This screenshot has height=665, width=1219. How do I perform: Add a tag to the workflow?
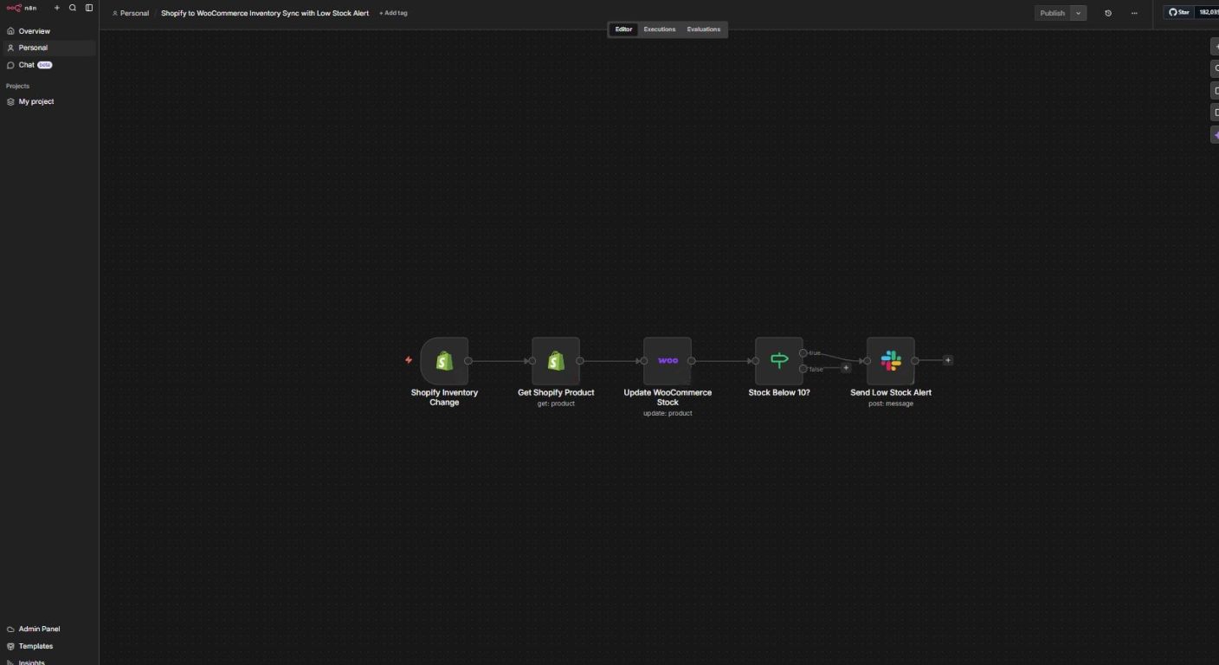394,12
